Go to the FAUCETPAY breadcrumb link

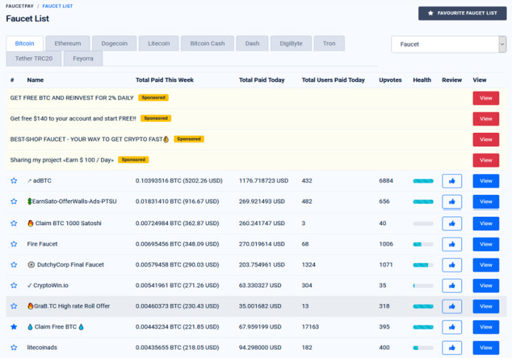tap(20, 6)
